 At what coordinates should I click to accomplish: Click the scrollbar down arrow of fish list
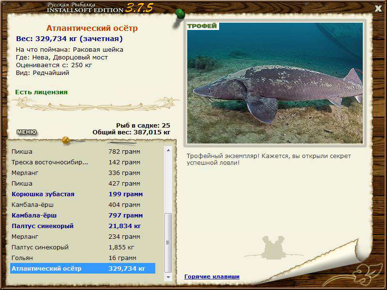click(168, 277)
